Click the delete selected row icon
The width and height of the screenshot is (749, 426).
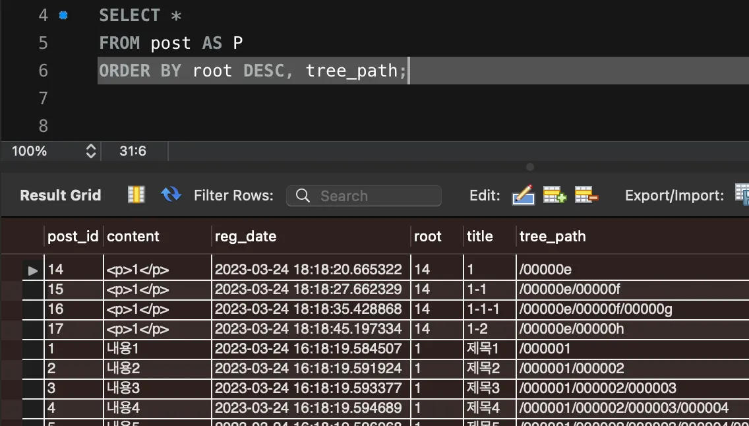pyautogui.click(x=586, y=195)
